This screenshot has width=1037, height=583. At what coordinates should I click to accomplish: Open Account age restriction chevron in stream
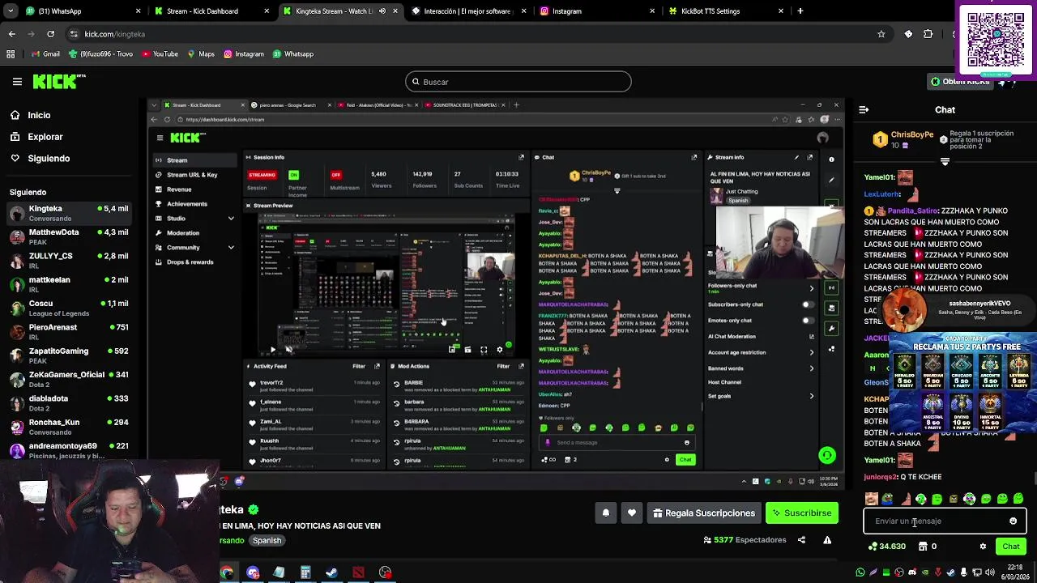(x=811, y=352)
